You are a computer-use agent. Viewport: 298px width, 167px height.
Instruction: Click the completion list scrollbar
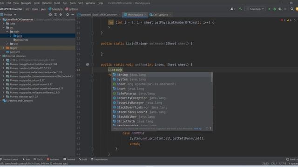211,77
